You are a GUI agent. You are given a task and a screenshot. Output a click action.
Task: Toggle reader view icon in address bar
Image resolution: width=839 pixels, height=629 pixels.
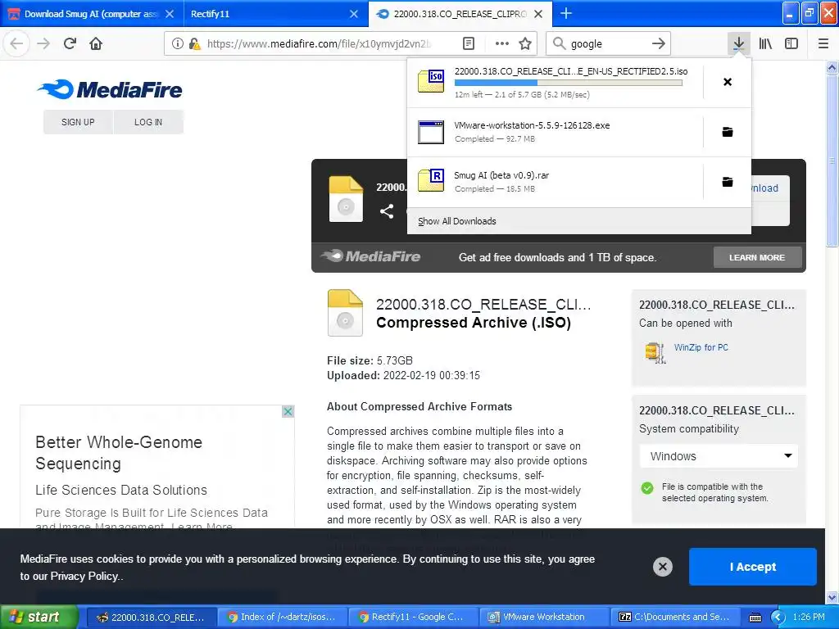pyautogui.click(x=468, y=43)
